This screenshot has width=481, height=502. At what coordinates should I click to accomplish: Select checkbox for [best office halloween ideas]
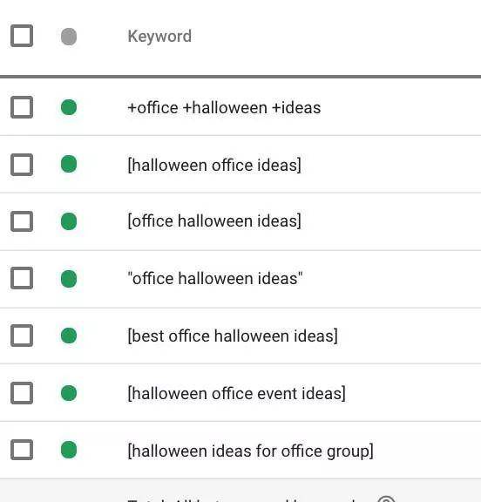22,336
